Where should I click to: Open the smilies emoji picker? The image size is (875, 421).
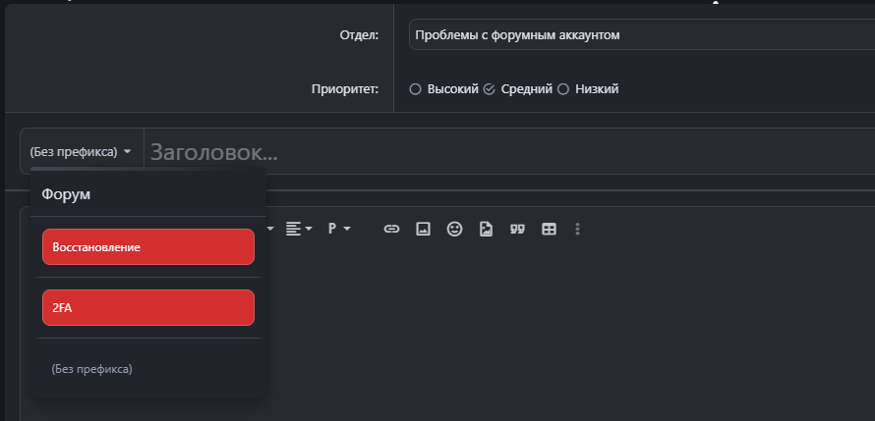click(x=454, y=229)
